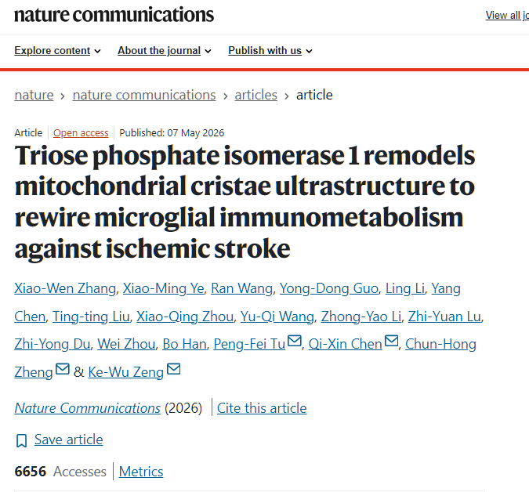529x492 pixels.
Task: Click the email envelope icon beside Ke-Wu Zeng
Action: pyautogui.click(x=174, y=369)
